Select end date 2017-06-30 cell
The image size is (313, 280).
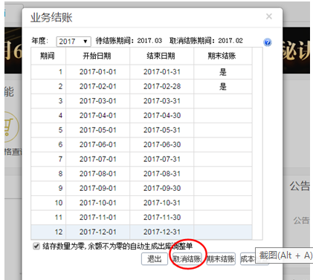click(161, 145)
